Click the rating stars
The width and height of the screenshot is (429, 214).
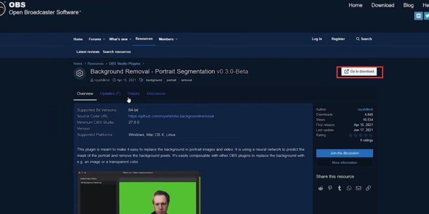click(360, 135)
